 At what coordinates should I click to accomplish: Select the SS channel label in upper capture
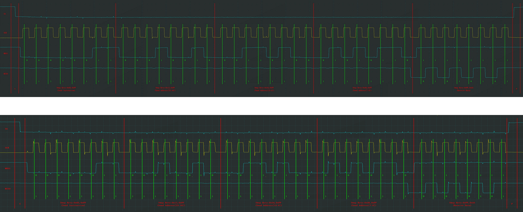coord(4,14)
